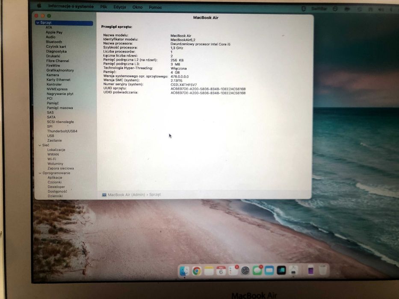Image resolution: width=399 pixels, height=299 pixels.
Task: Open the black and teal Dock app
Action: (x=281, y=270)
